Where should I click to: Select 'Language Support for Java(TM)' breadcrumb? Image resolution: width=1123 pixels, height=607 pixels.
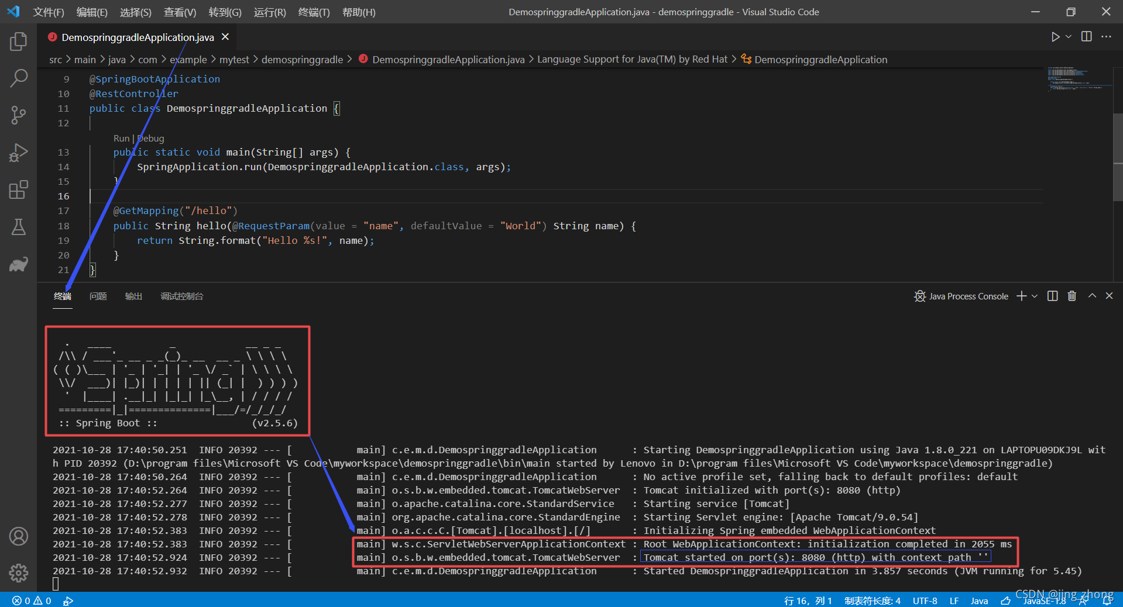click(632, 60)
